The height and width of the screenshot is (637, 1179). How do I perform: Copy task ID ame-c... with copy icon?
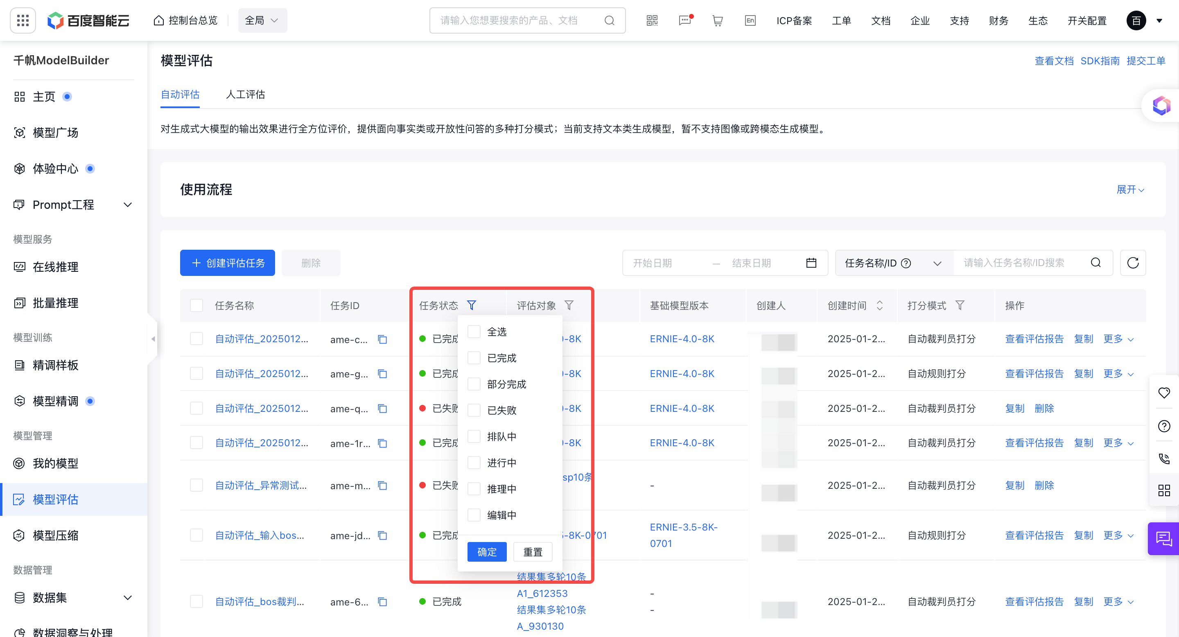(382, 339)
